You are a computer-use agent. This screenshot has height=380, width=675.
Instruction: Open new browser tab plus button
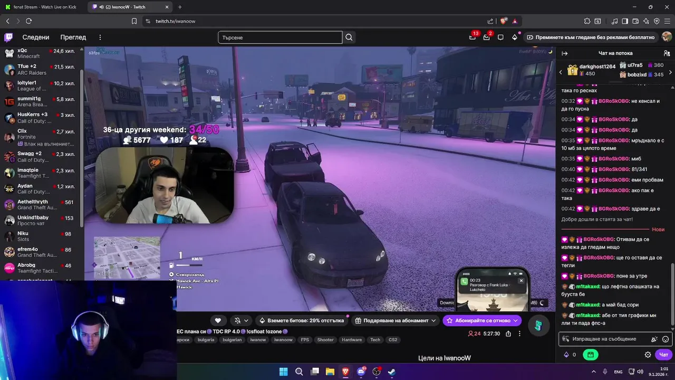click(x=180, y=7)
